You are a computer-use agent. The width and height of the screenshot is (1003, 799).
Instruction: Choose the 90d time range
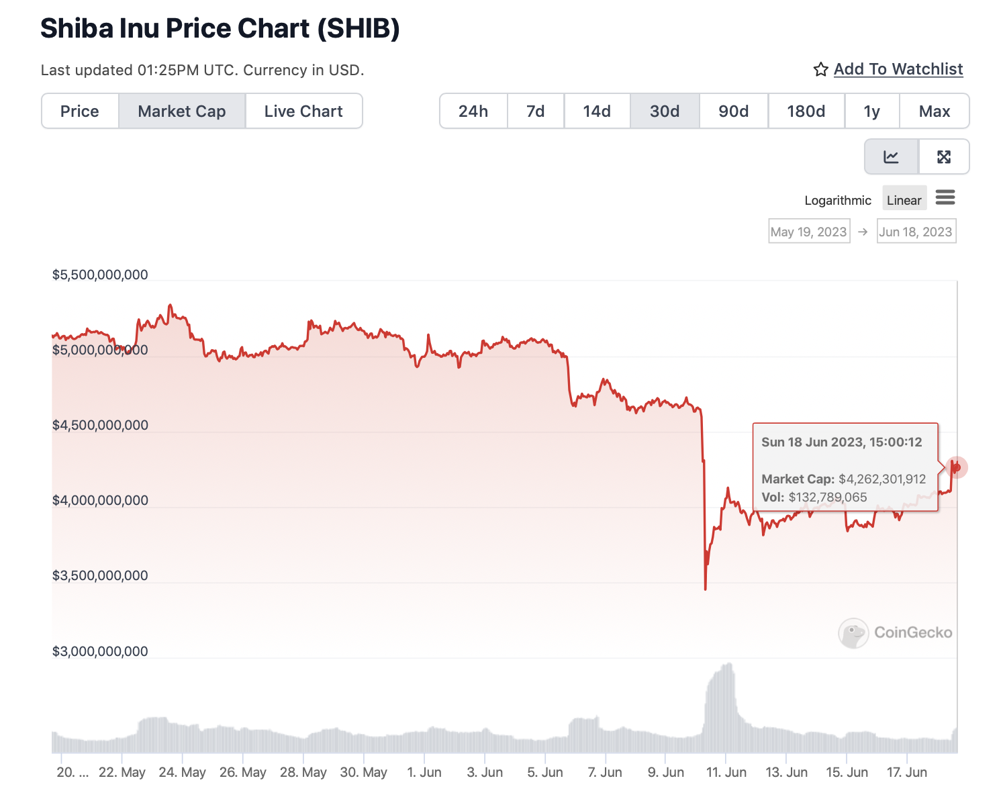coord(733,111)
